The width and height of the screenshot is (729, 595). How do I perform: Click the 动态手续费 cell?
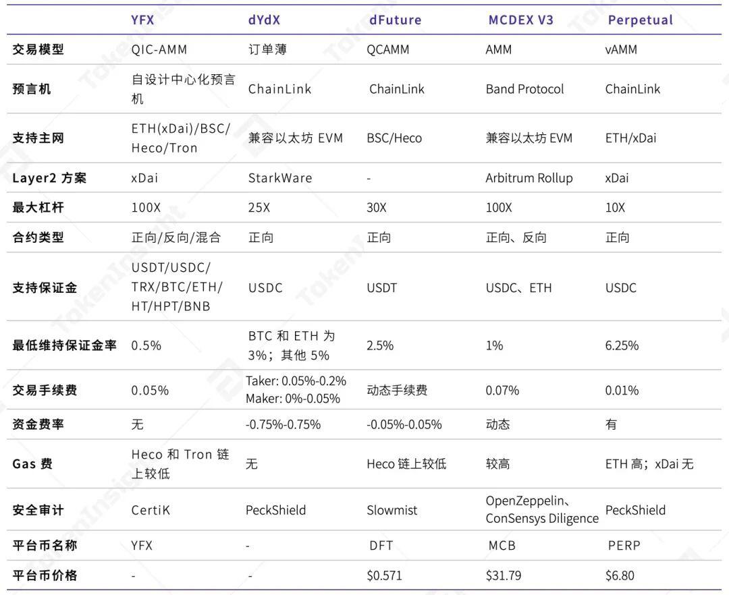[x=397, y=390]
